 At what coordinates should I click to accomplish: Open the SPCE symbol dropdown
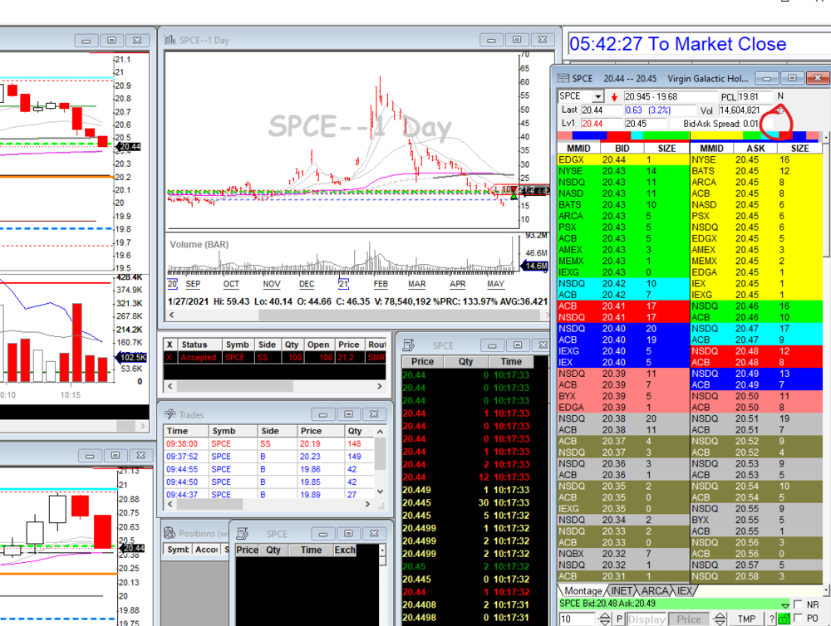click(597, 96)
